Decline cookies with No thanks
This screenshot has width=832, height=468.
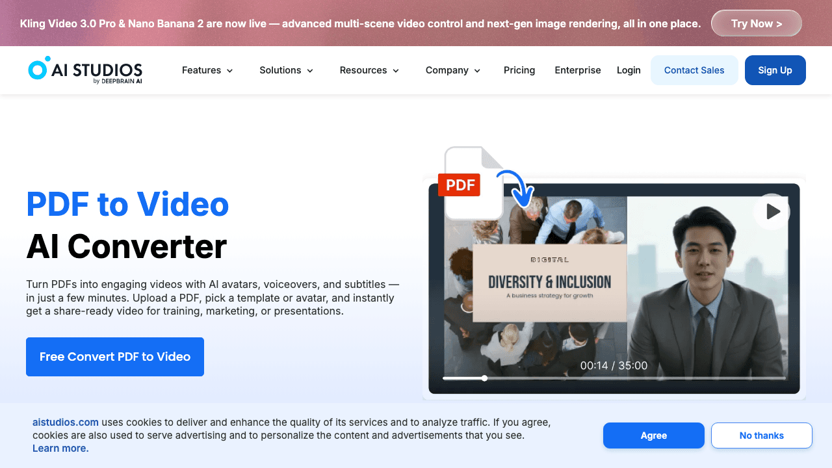tap(761, 435)
